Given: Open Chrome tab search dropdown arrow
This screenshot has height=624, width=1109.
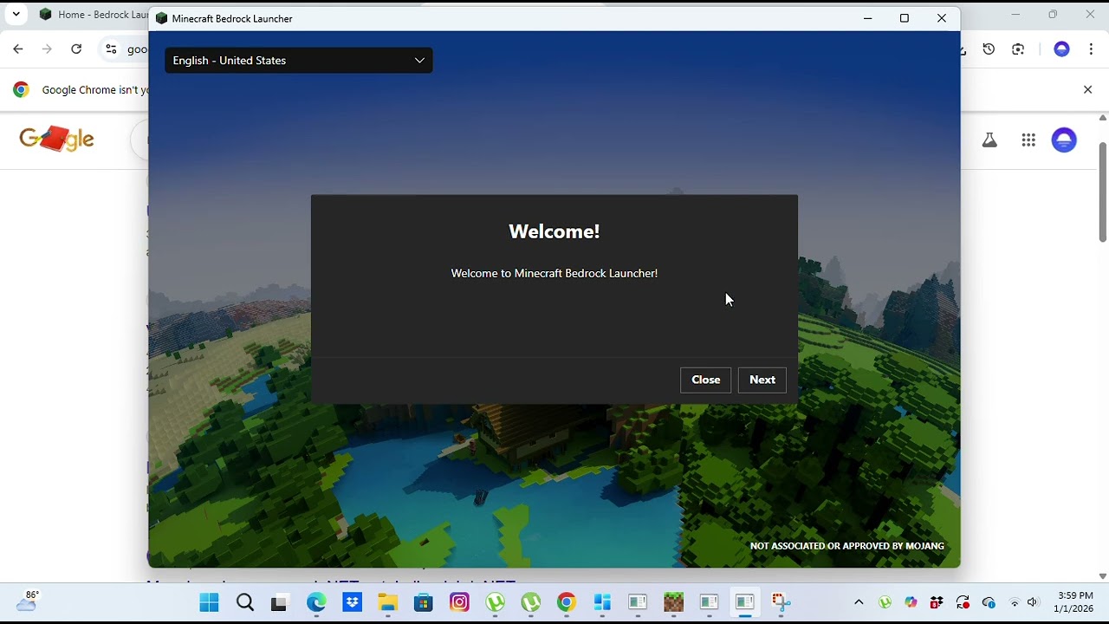Looking at the screenshot, I should tap(16, 14).
